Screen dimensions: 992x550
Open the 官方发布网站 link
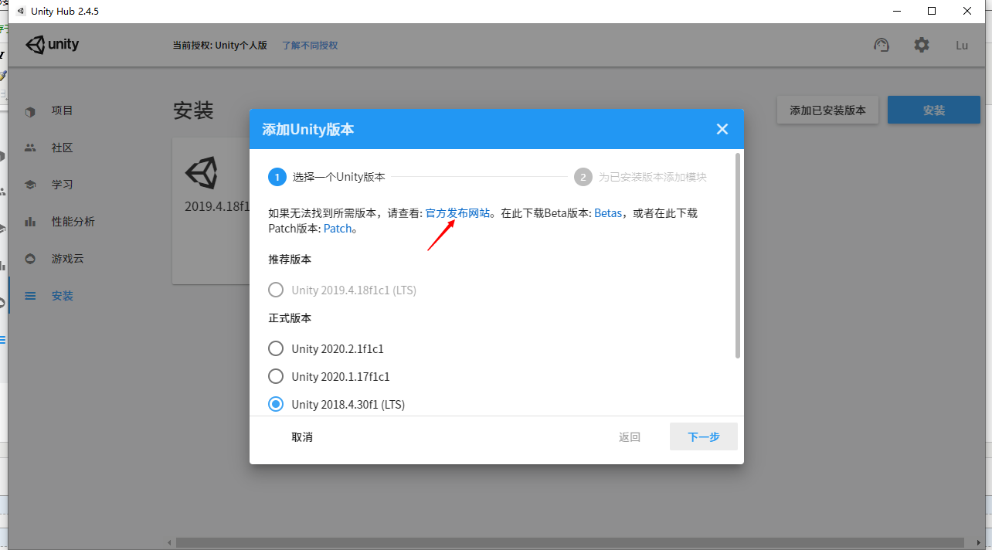(x=458, y=213)
